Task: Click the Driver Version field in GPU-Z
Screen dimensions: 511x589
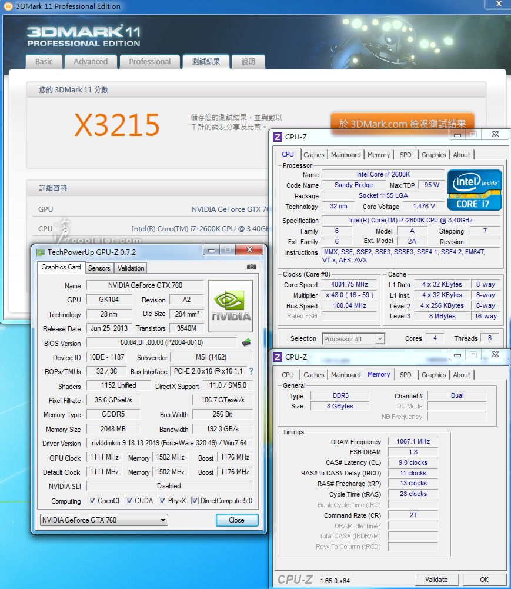Action: click(170, 443)
